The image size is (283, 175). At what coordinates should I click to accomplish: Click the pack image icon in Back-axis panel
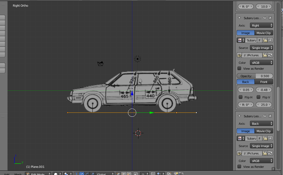click(x=240, y=153)
